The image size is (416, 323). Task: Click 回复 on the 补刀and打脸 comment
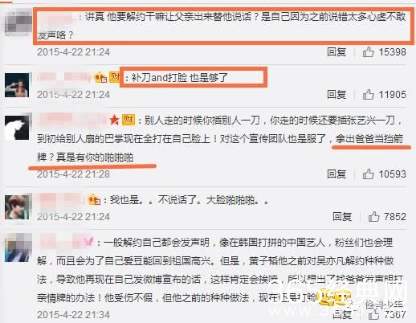[336, 94]
